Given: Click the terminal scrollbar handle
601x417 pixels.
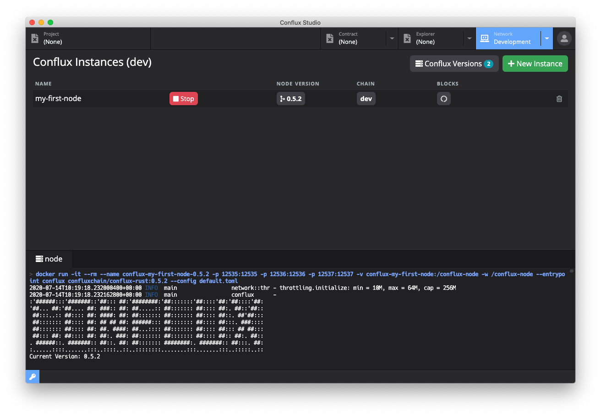Looking at the screenshot, I should 572,271.
